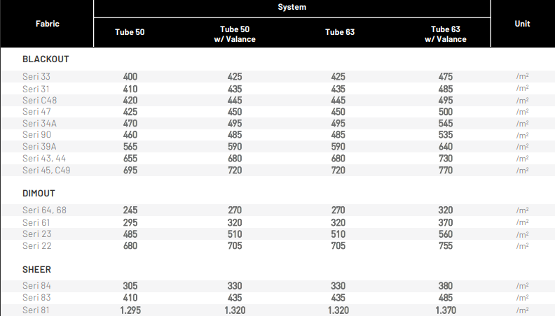The height and width of the screenshot is (316, 555).
Task: Click Seri 43, 44 price 730
Action: point(446,158)
